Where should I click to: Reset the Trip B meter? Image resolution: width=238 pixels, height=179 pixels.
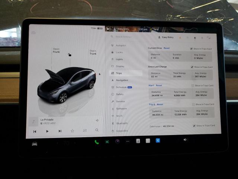coord(160,104)
